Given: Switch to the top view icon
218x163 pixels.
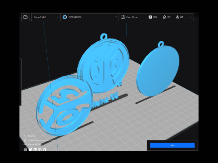Looking at the screenshot, I should click(x=35, y=149).
